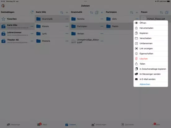Screen dimensions: 171x128
Task: Select Perfekt_Passiv.pdf file
Action: coord(156,19)
